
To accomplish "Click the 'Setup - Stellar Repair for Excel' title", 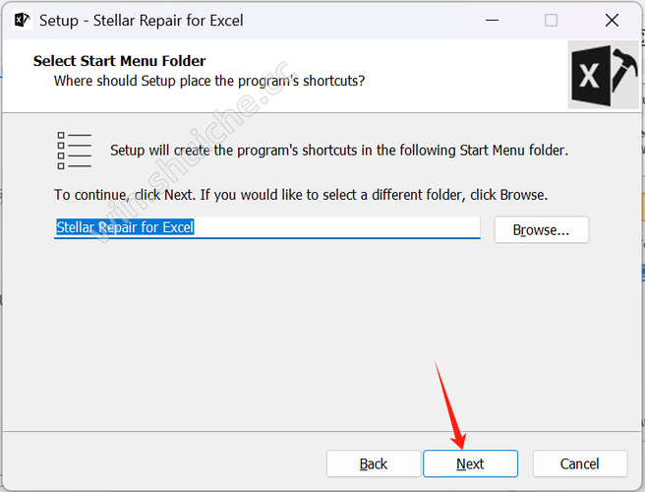I will tap(142, 21).
